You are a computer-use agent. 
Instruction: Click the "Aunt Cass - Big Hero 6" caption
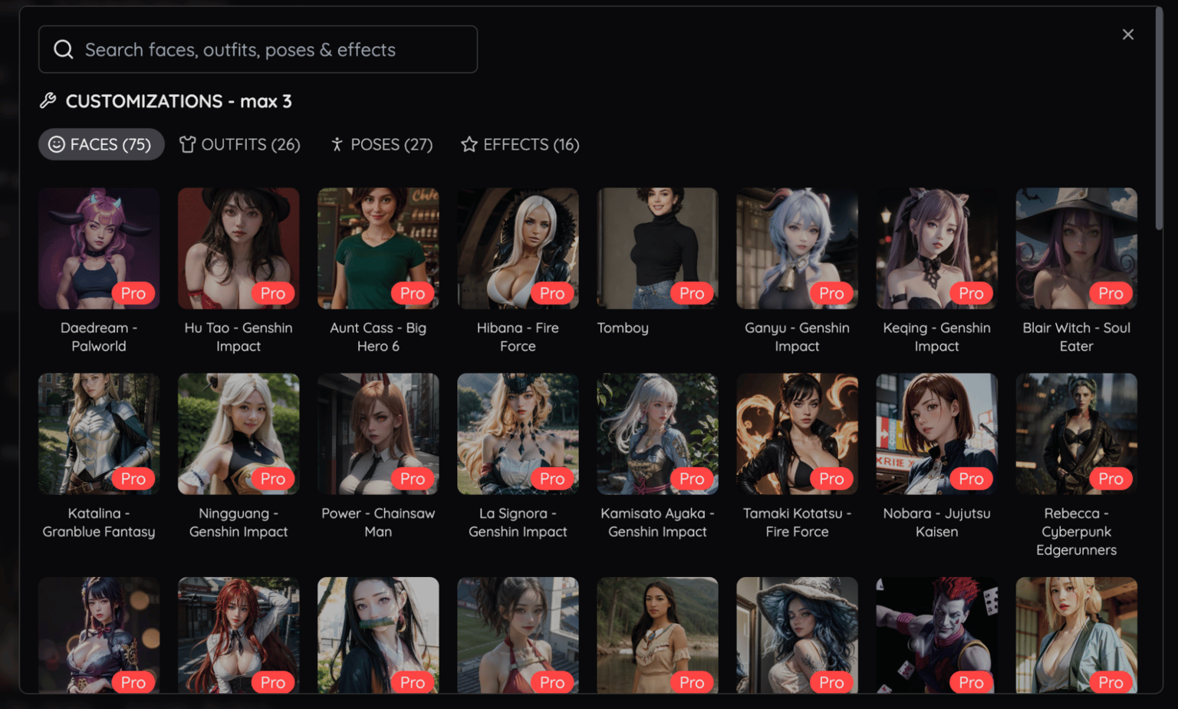click(378, 337)
